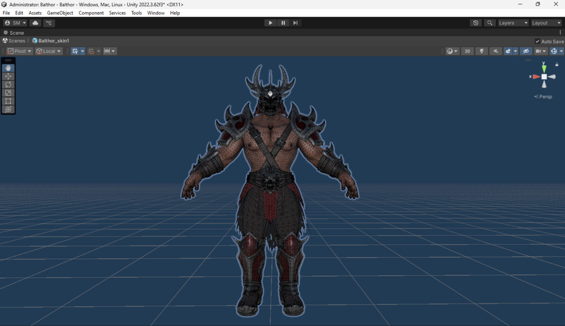
Task: Toggle scene visibility (hidden objects) button
Action: tap(526, 51)
